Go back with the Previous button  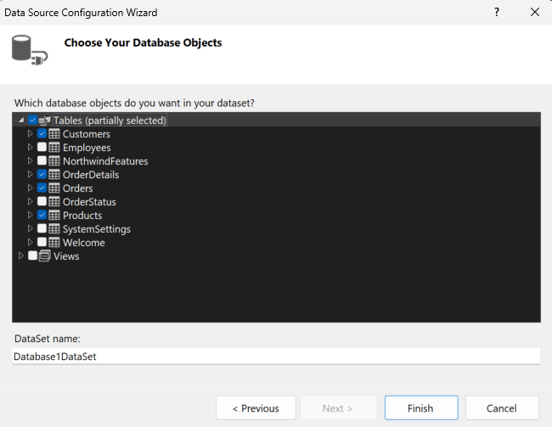256,408
